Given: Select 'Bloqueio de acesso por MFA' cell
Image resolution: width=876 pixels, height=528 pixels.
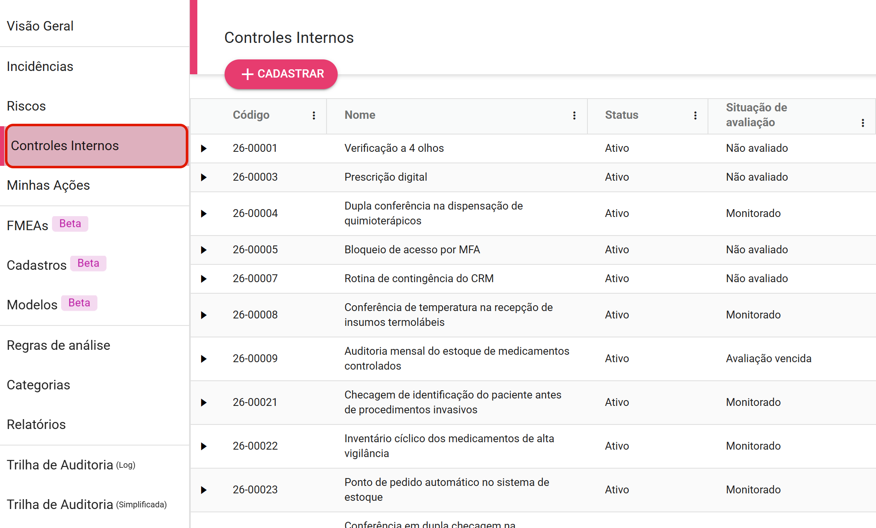Looking at the screenshot, I should point(412,250).
